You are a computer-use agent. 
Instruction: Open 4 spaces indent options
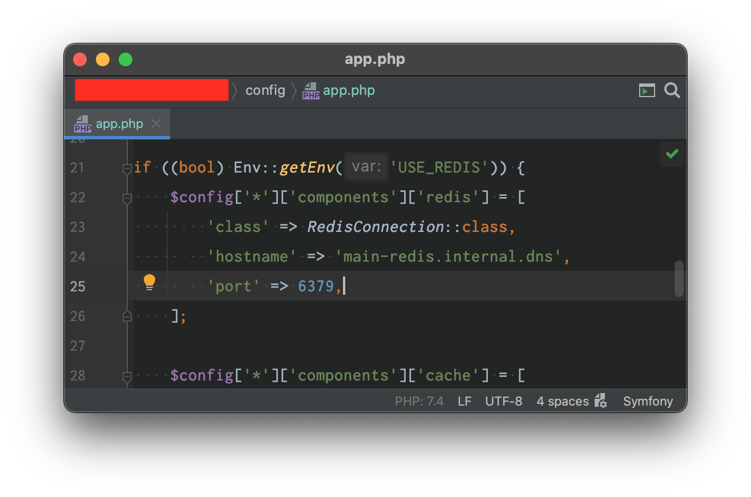[x=562, y=401]
